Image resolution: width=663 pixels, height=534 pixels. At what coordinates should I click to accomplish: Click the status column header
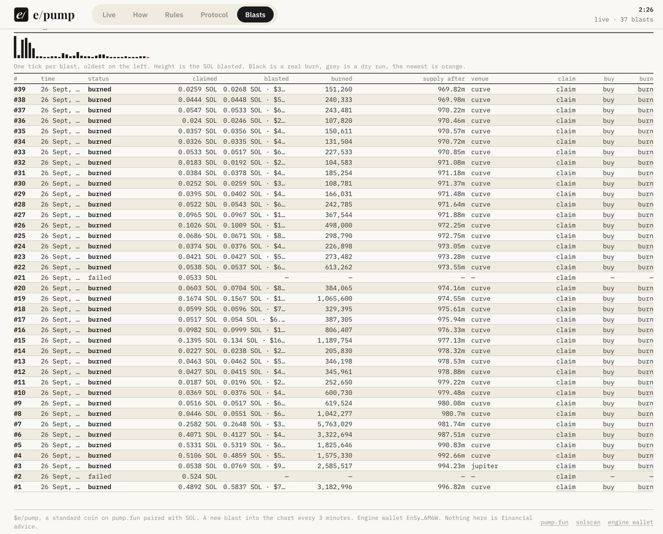pos(98,78)
